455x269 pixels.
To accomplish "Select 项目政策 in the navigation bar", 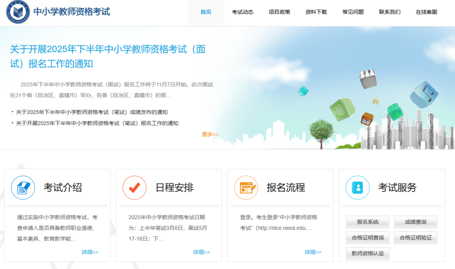I will coord(279,12).
